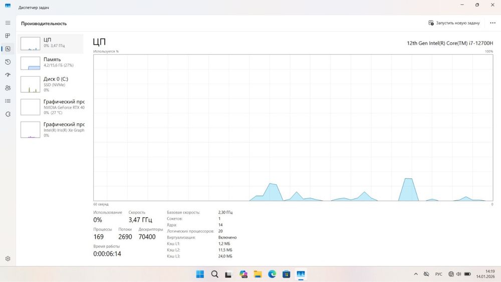
Task: Click the РУС input language indicator
Action: [439, 274]
